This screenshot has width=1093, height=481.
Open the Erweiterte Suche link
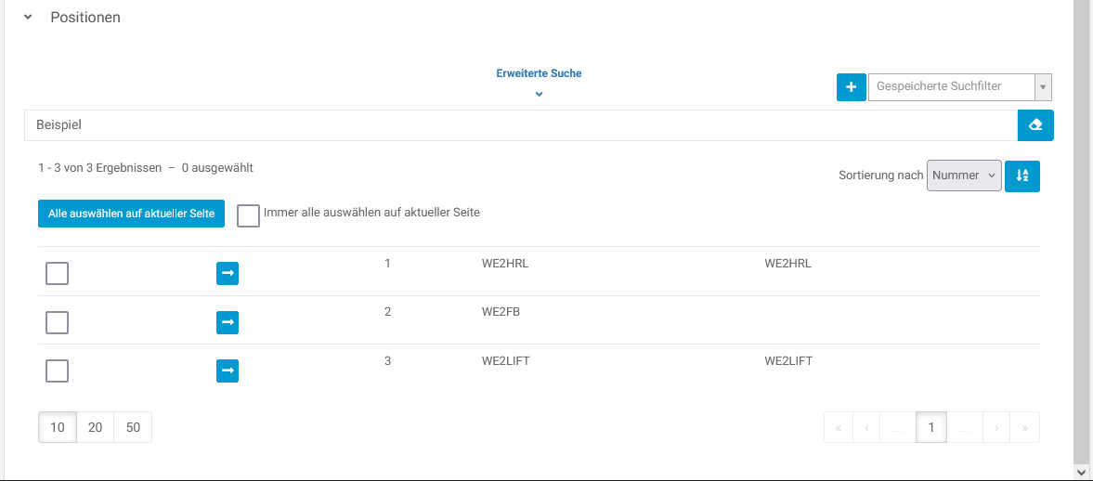[x=539, y=73]
